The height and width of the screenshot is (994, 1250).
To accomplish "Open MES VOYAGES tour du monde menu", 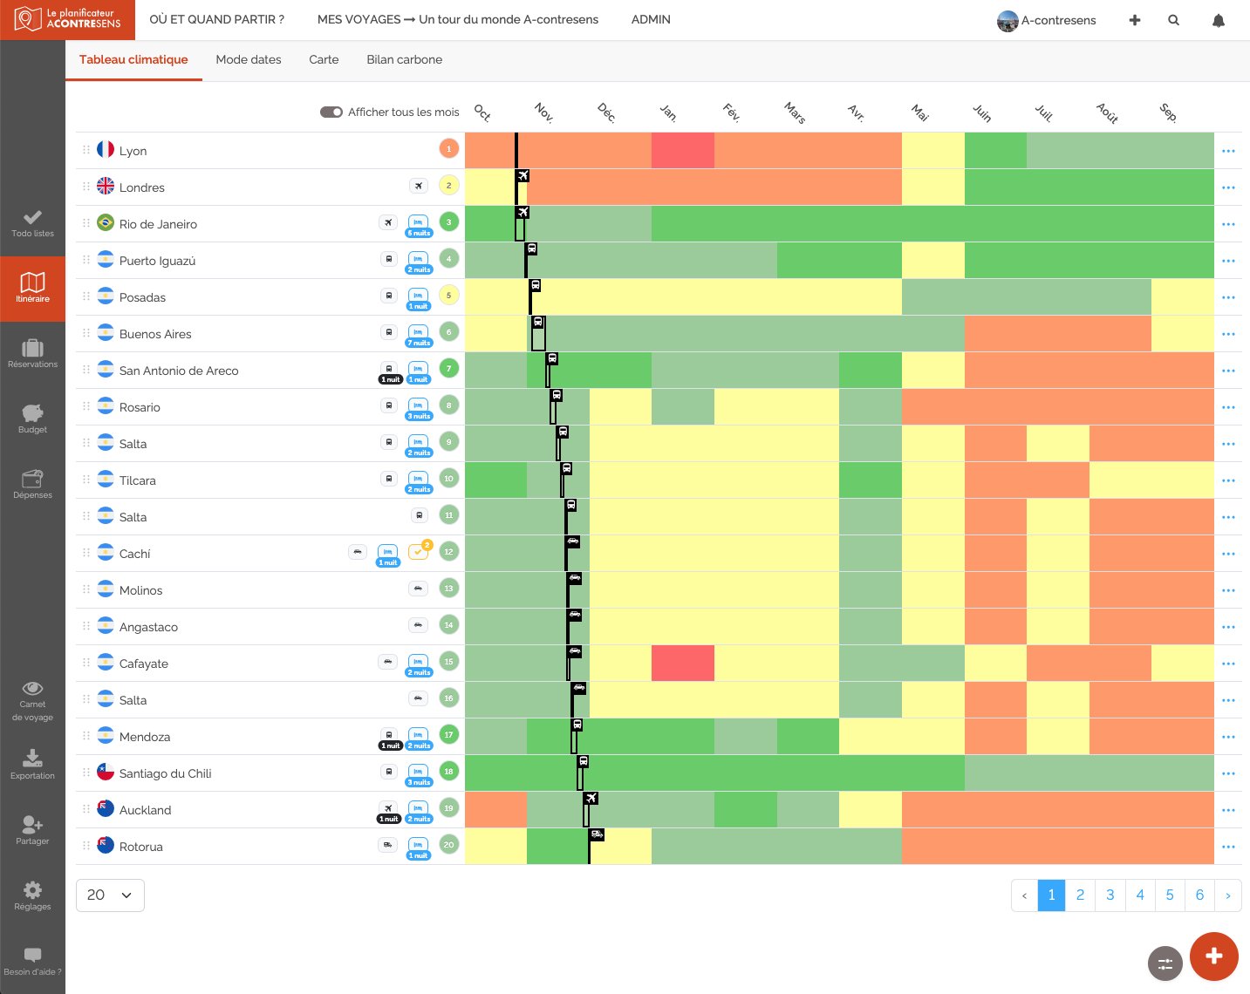I will coord(457,19).
